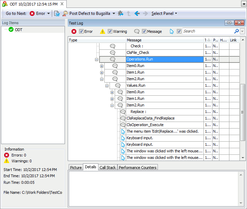Click in the Search input field
The image size is (247, 209).
pos(207,31)
